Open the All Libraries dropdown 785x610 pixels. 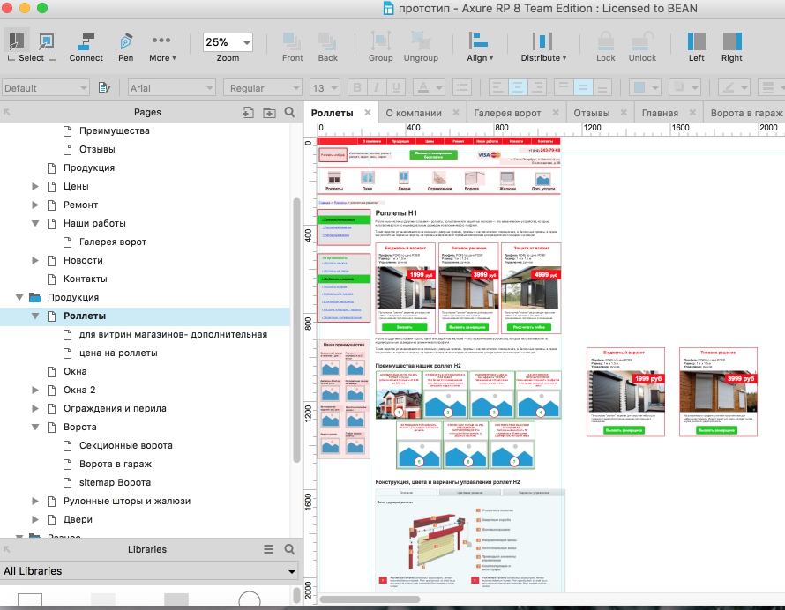click(150, 571)
